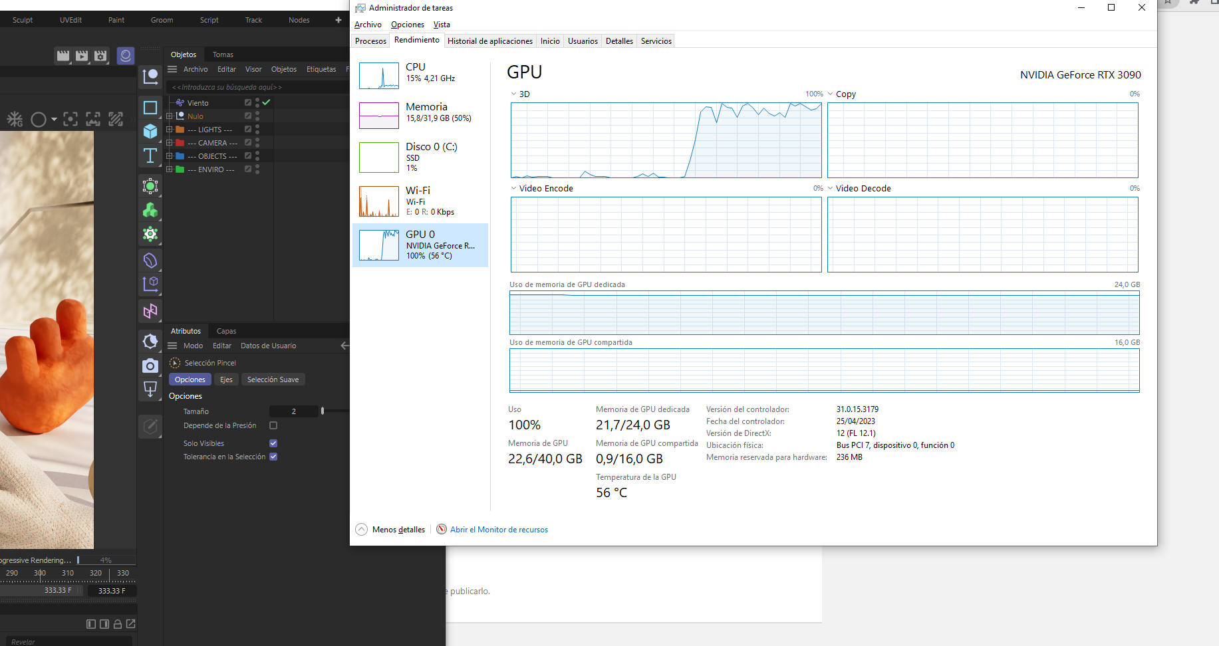Select the Memoria performance item

pos(420,115)
